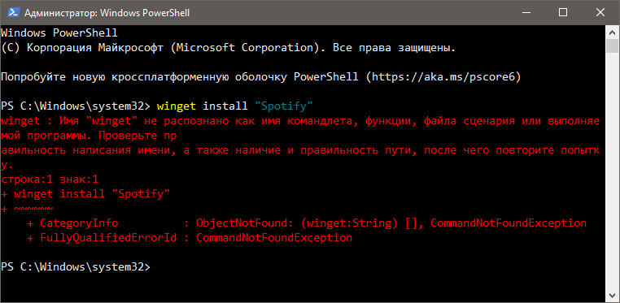Viewport: 620px width, 303px height.
Task: Close the Administrator PowerShell window
Action: click(x=600, y=13)
